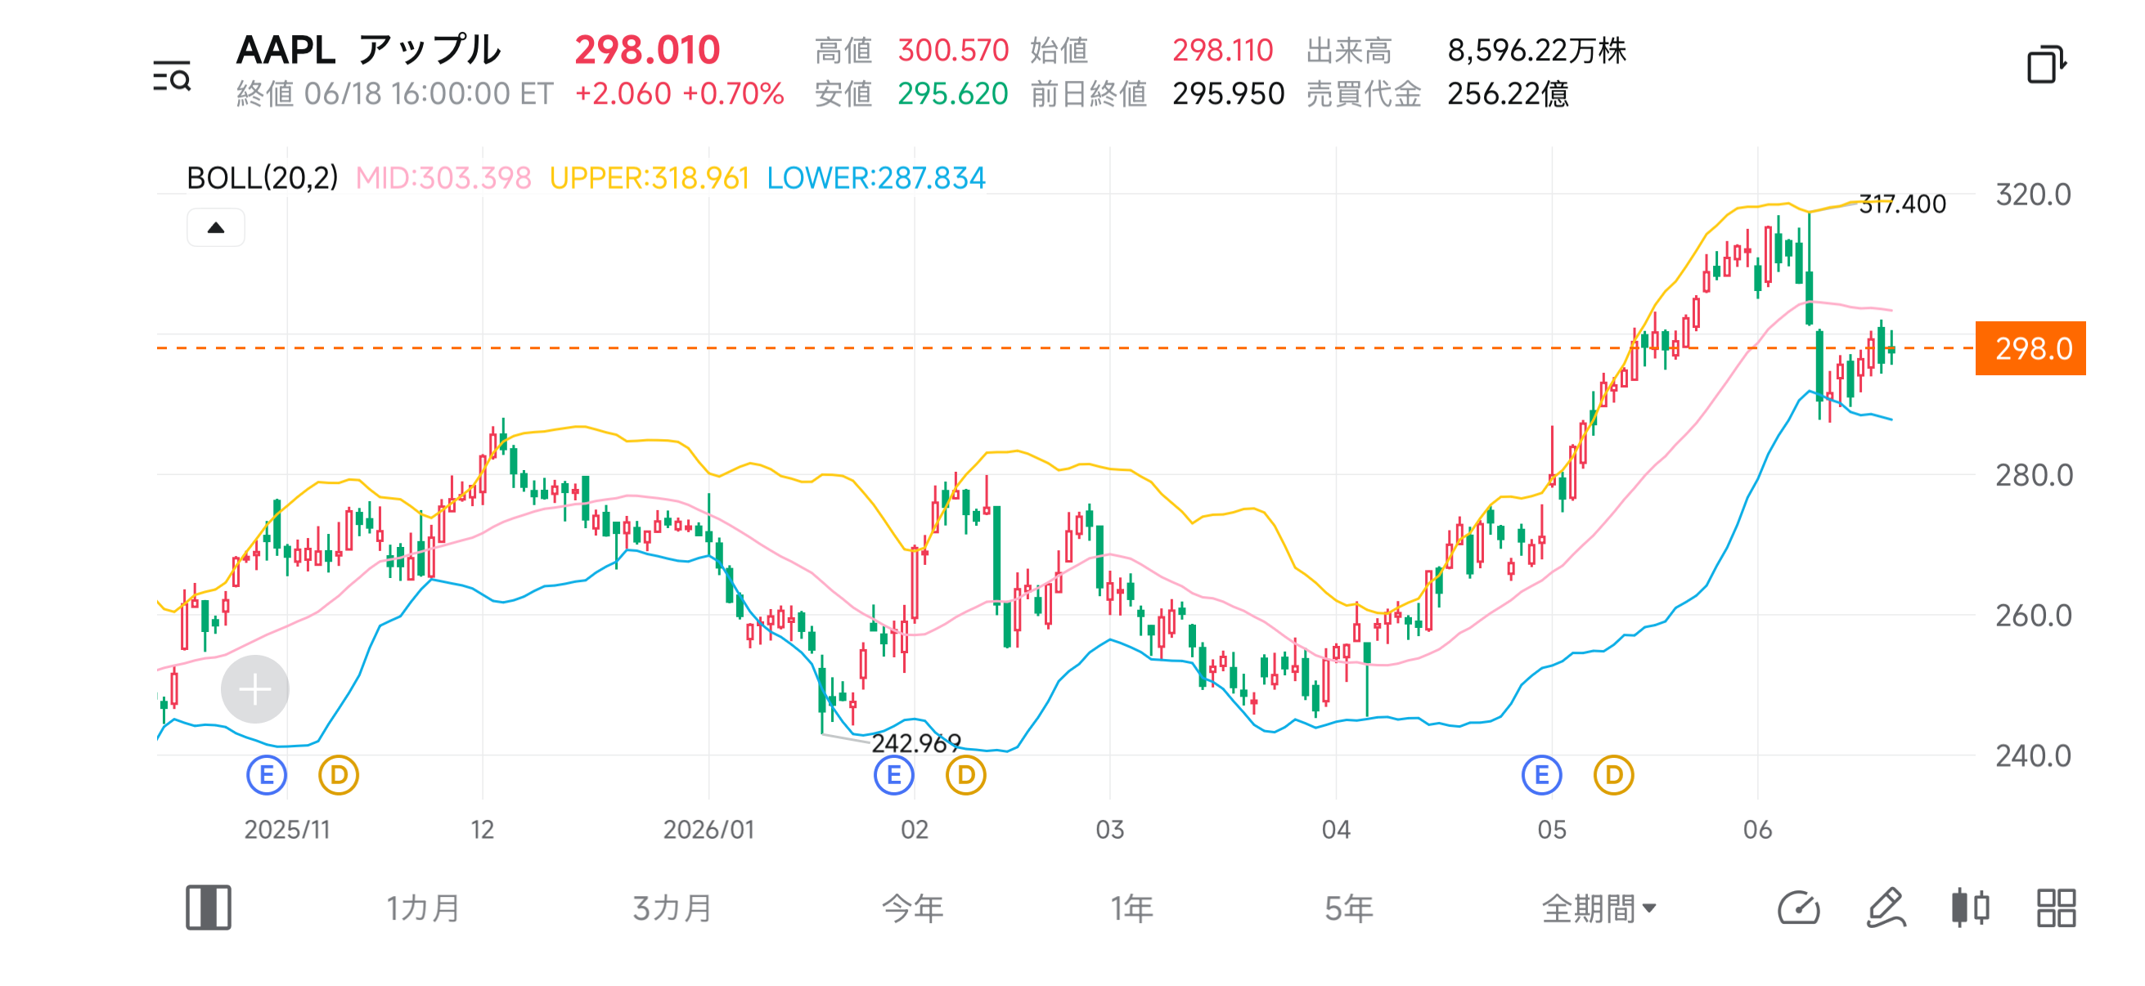Viewport: 2145px width, 986px height.
Task: Tap the open value 298.110
Action: (1222, 51)
